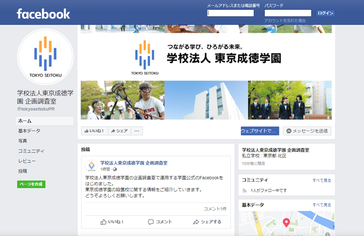Open 基本データ in the left sidebar

[29, 131]
